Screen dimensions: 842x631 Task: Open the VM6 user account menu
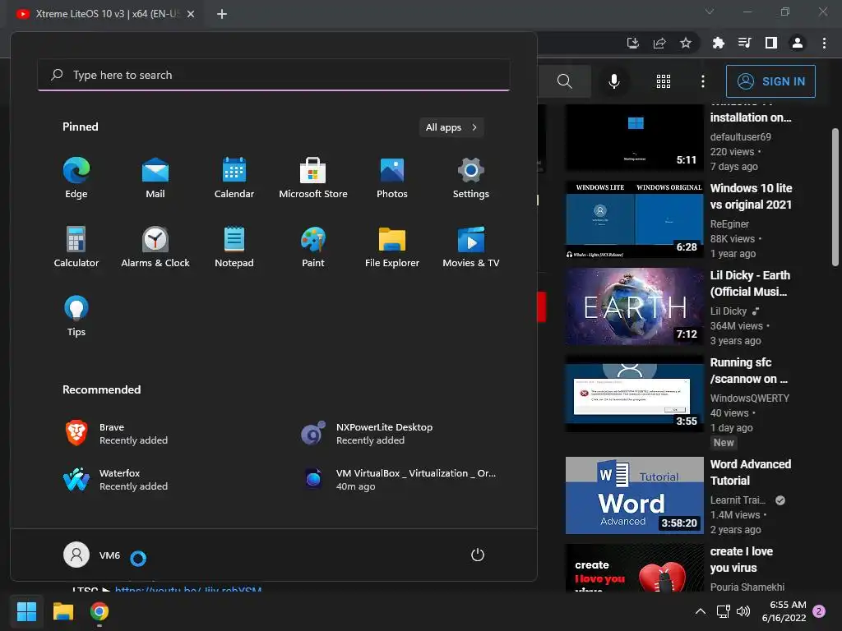(x=92, y=555)
